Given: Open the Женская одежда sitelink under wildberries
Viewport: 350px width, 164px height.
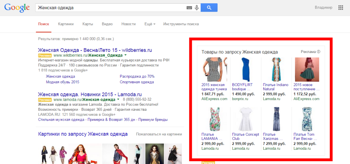Looking at the screenshot, I should (x=60, y=76).
